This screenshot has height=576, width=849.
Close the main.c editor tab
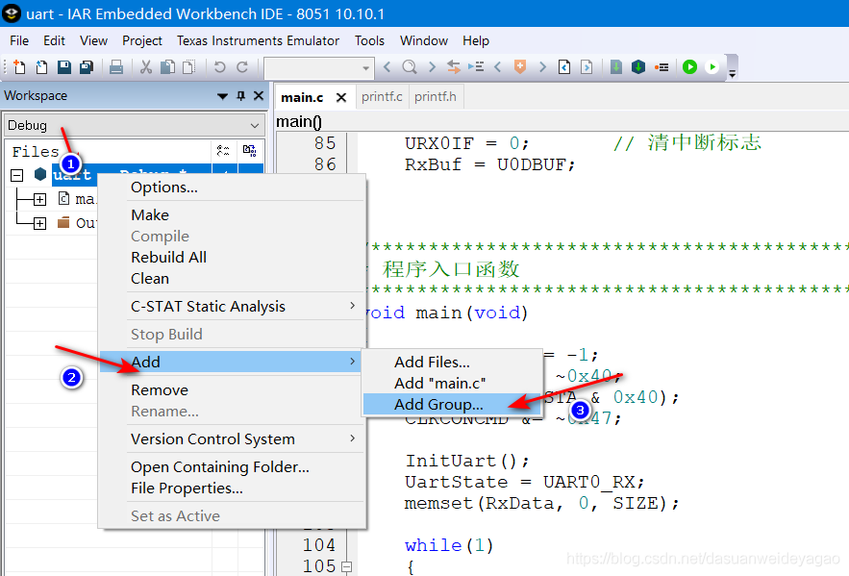coord(341,97)
